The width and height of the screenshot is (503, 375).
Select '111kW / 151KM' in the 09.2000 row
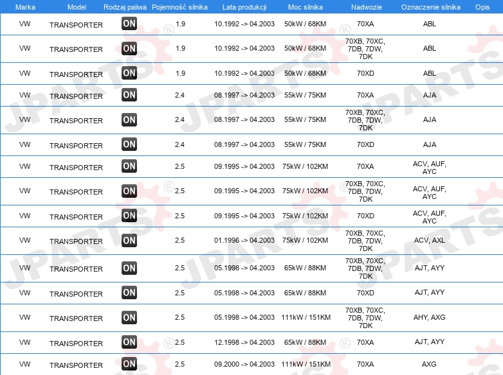click(x=306, y=364)
